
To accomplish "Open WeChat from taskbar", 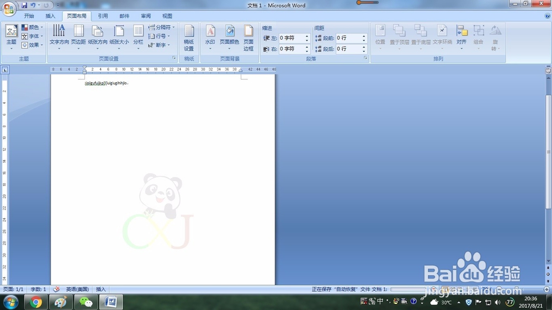I will pyautogui.click(x=86, y=302).
